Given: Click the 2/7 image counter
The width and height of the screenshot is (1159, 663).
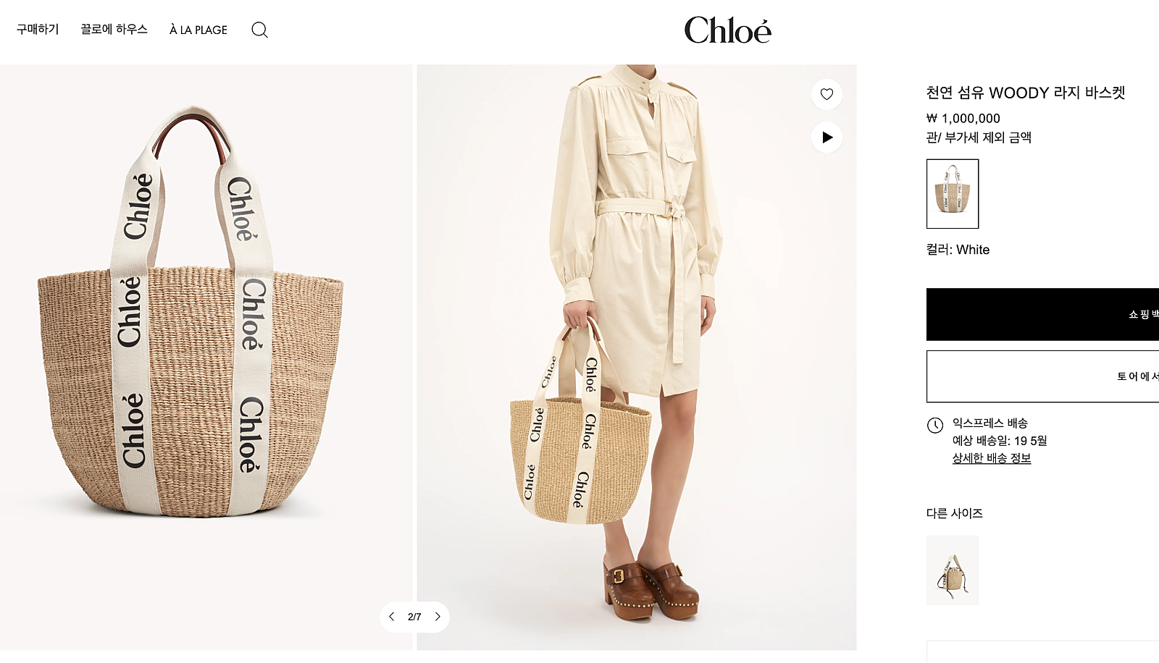Looking at the screenshot, I should point(414,617).
